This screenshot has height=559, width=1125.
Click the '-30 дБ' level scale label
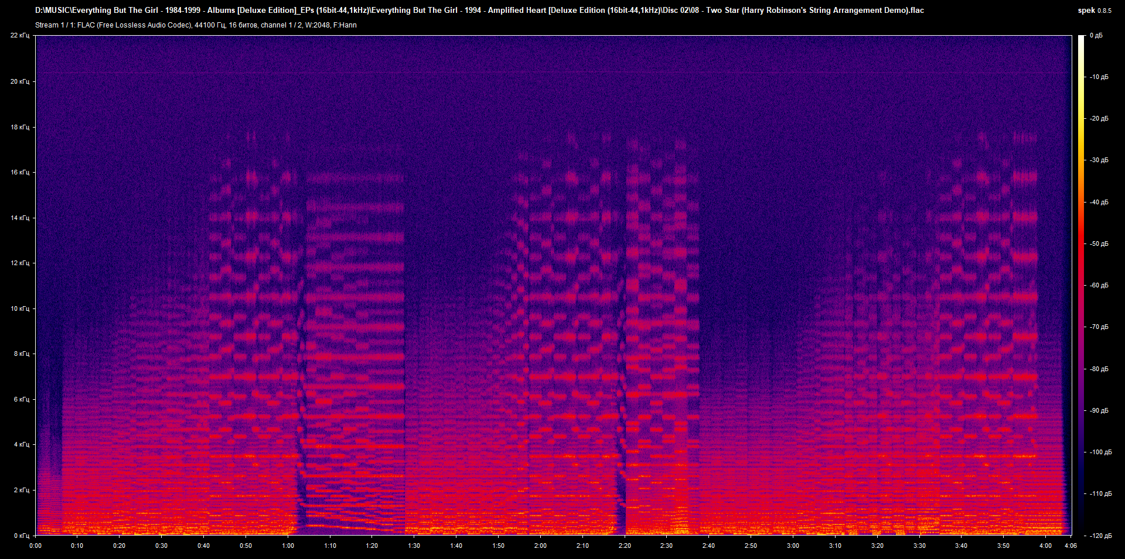[1098, 160]
